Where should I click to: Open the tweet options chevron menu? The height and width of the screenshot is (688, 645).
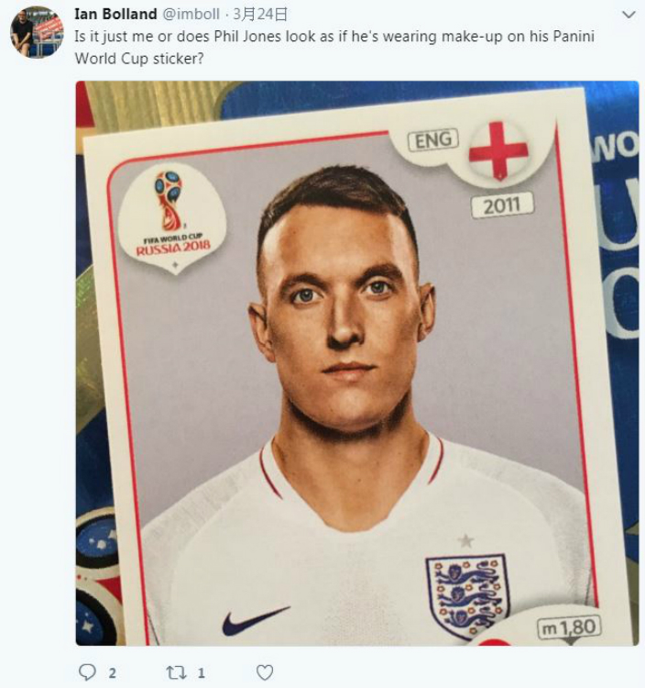point(629,15)
